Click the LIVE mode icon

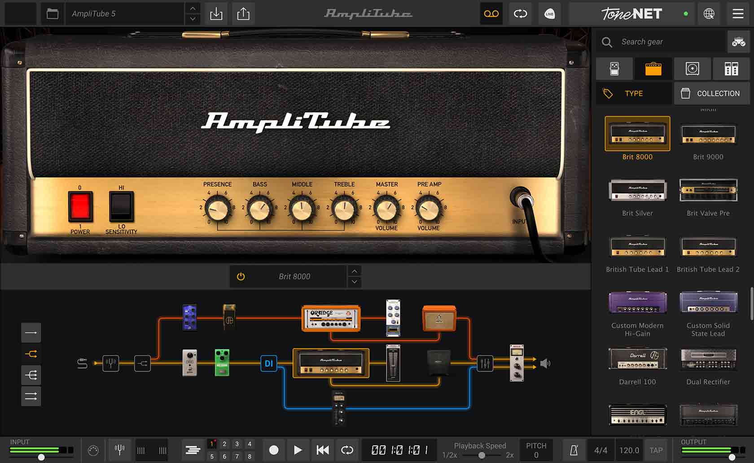point(549,13)
